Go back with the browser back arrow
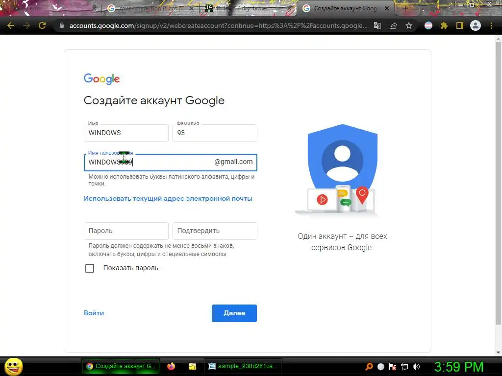This screenshot has width=502, height=376. coord(11,25)
